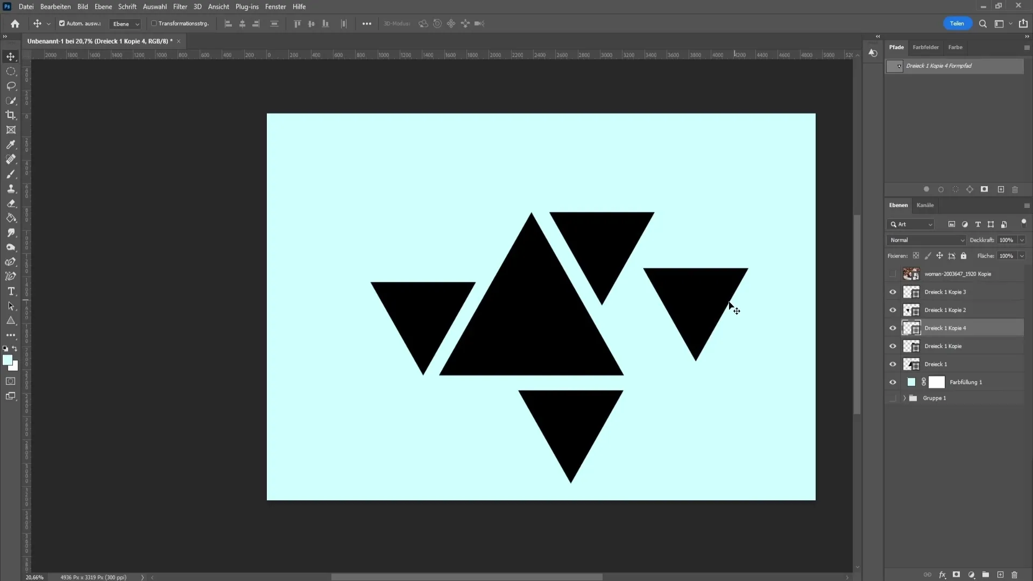Select the Eyedropper tool
The height and width of the screenshot is (581, 1033).
[11, 145]
